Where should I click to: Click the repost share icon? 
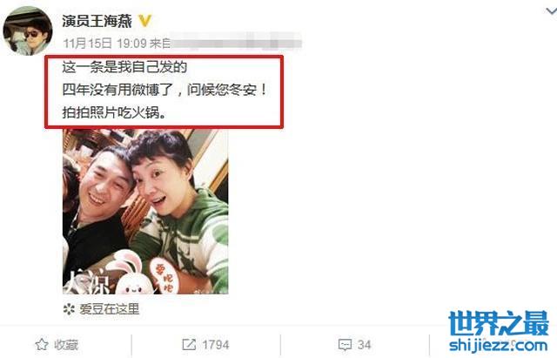(189, 344)
